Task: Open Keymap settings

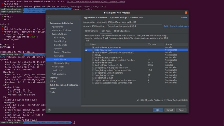Action: tap(53, 78)
